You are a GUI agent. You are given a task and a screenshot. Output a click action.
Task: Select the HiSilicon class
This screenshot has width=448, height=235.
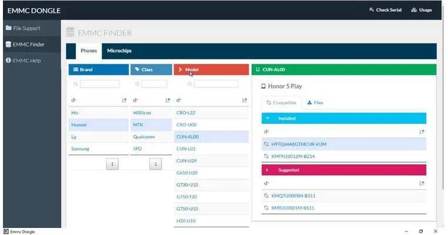(151, 113)
